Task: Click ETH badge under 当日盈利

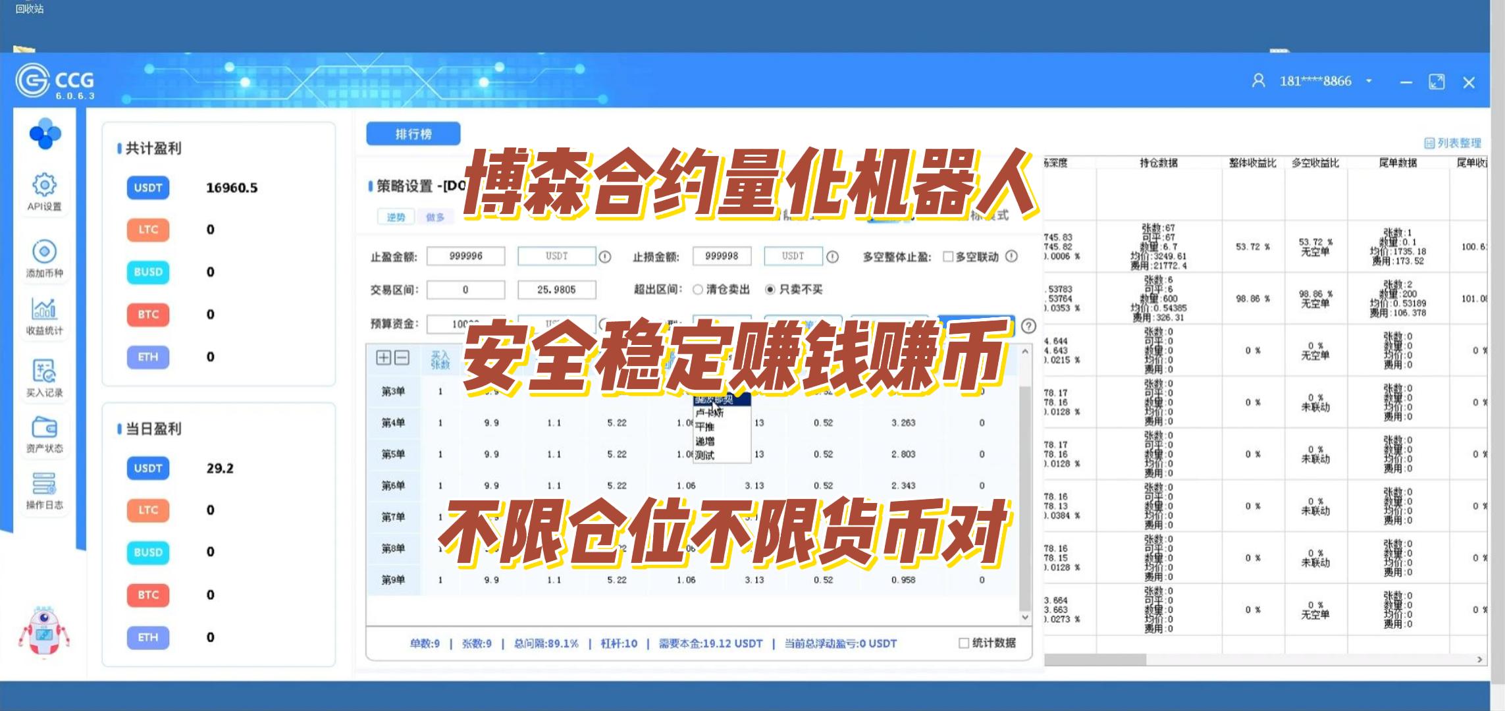Action: click(148, 637)
